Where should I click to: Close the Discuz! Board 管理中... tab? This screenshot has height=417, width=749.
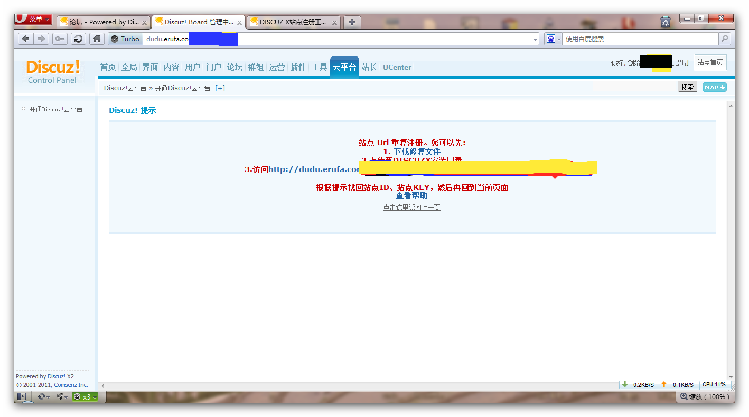239,23
